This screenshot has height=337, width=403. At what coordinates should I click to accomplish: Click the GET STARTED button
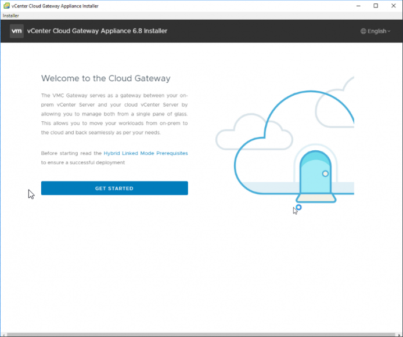tap(114, 188)
